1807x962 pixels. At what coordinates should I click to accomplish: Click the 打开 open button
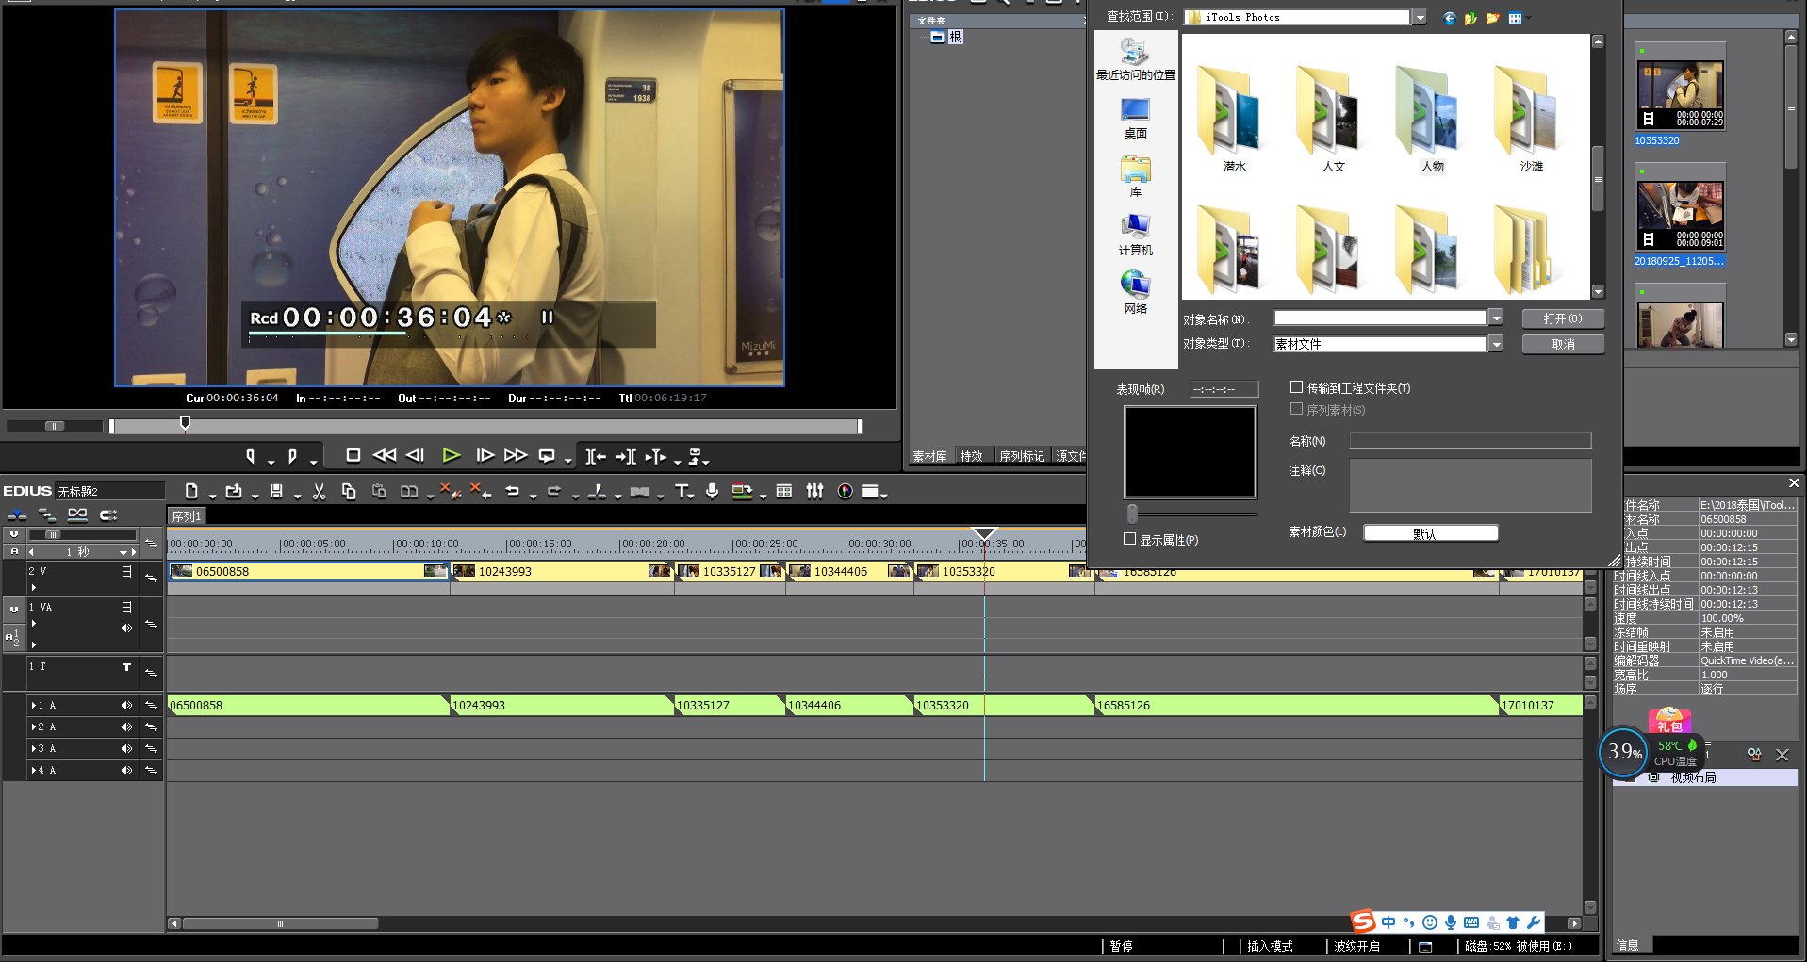1562,318
